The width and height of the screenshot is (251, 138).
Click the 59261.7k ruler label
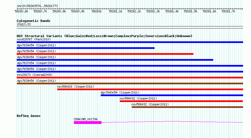228,11
